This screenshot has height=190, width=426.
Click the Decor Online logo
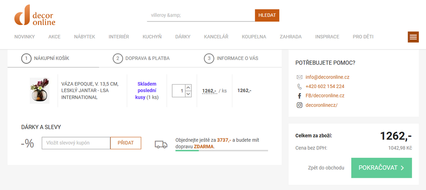point(35,15)
